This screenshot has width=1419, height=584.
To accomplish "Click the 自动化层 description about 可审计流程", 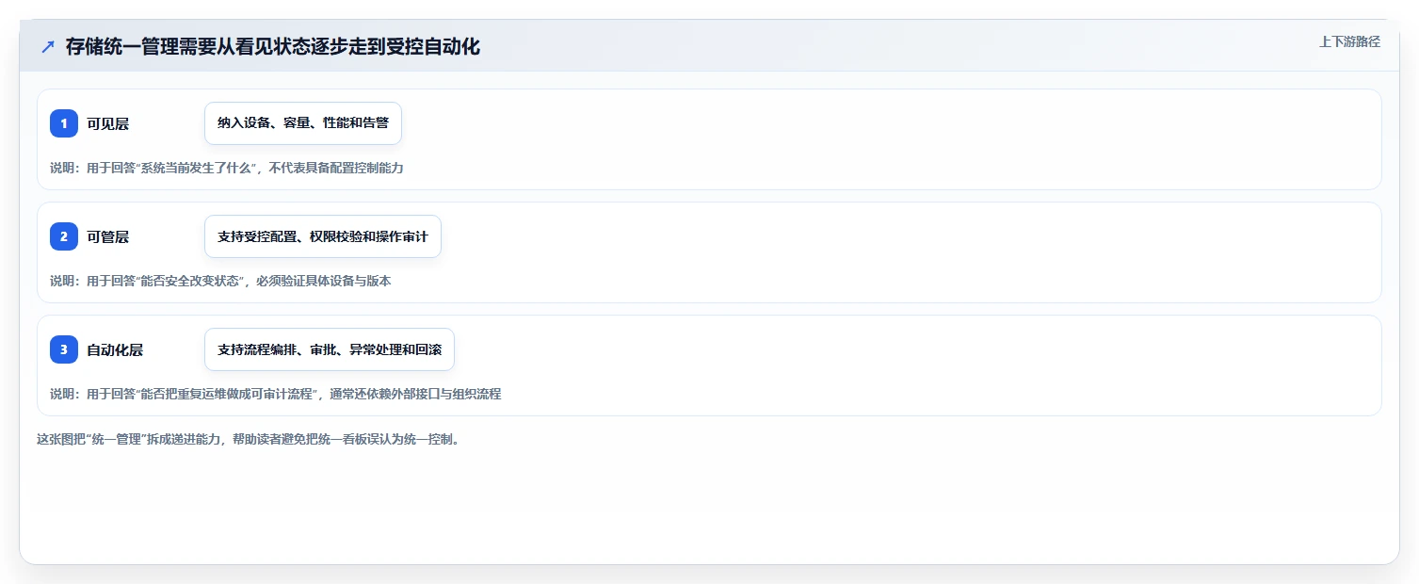I will pos(276,394).
